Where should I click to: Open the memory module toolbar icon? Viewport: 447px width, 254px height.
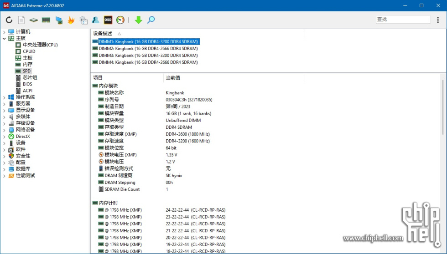point(46,20)
